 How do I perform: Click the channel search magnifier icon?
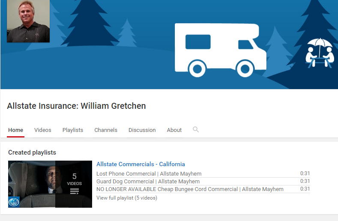(196, 130)
